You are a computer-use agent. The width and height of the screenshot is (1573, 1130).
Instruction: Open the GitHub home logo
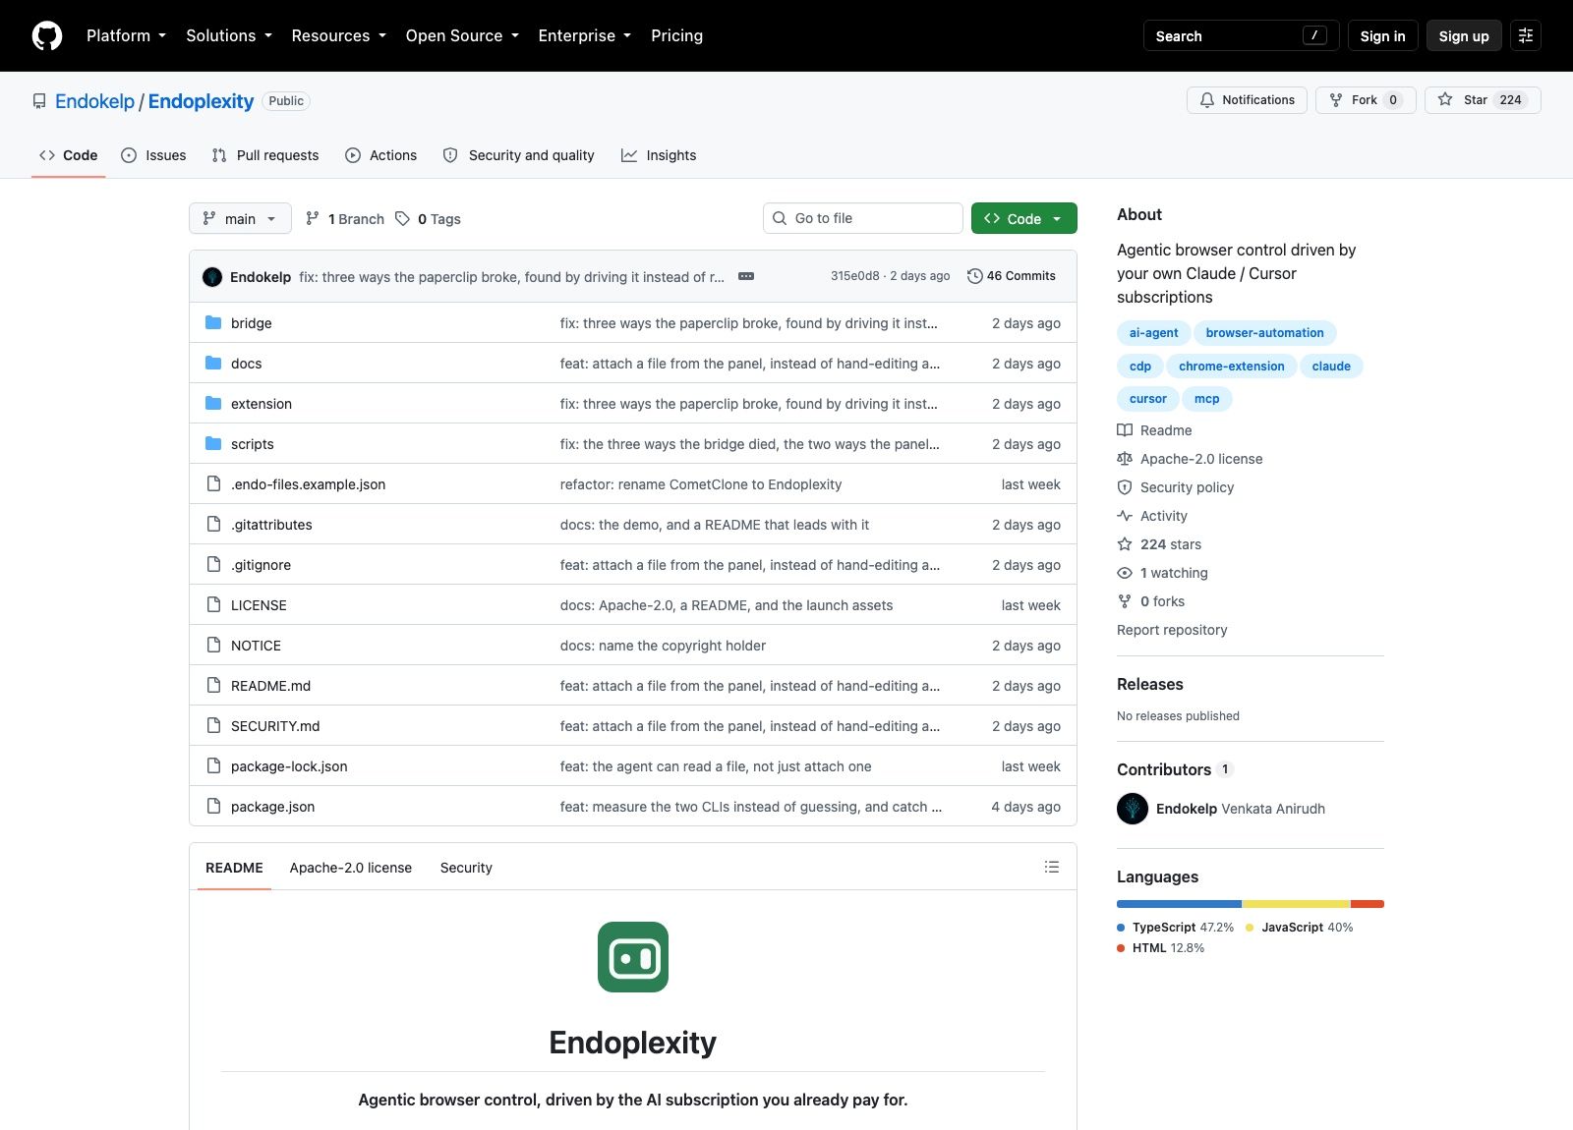[x=47, y=35]
